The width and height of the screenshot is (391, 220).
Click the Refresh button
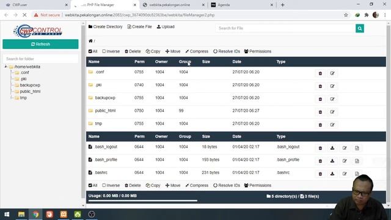coord(40,44)
